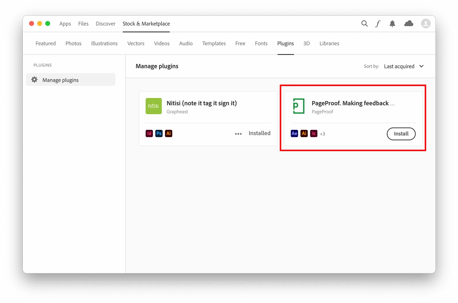Switch to the Apps tab

pyautogui.click(x=65, y=24)
